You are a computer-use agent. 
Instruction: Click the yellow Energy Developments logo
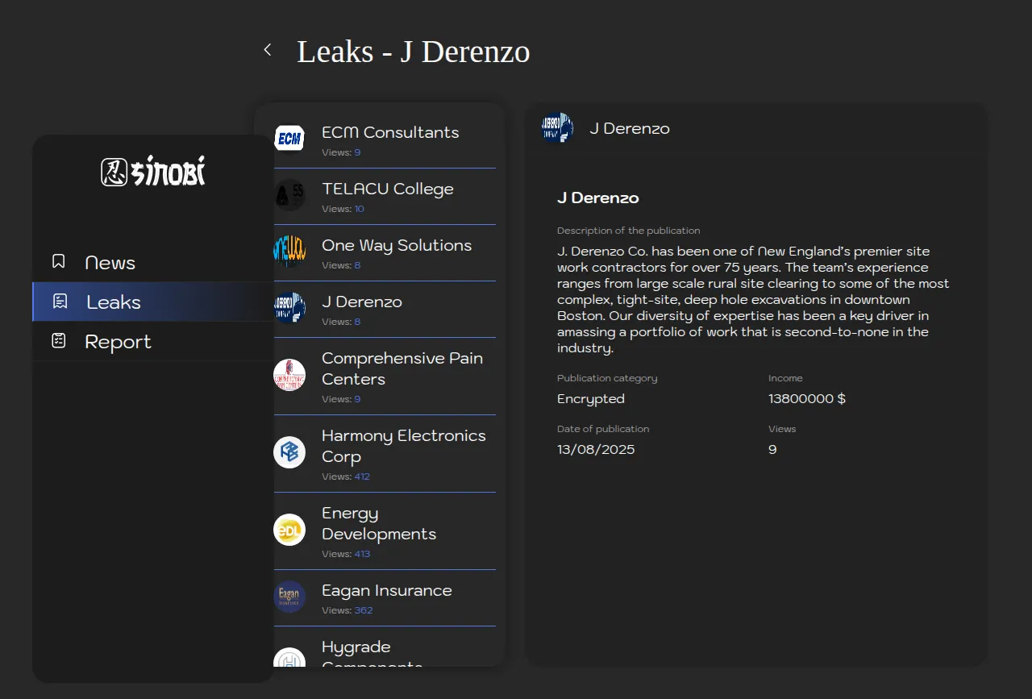[289, 530]
